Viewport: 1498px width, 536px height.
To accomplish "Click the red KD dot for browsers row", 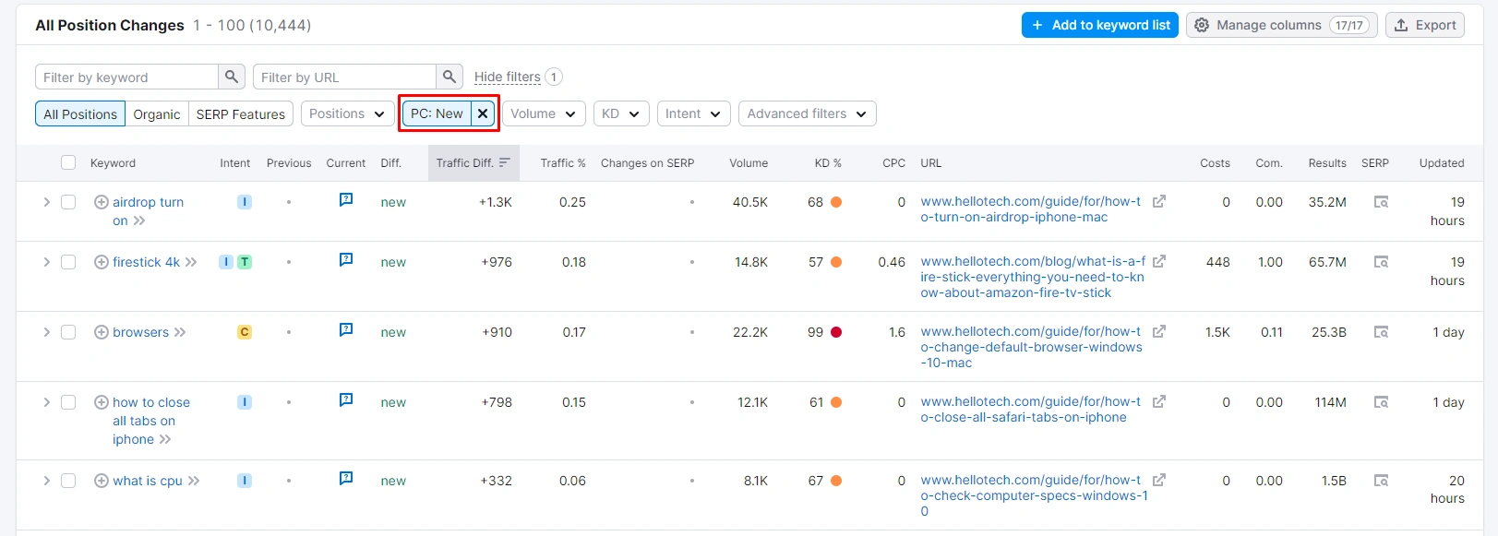I will tap(836, 332).
